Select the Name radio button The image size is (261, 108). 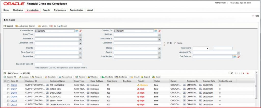[175, 43]
